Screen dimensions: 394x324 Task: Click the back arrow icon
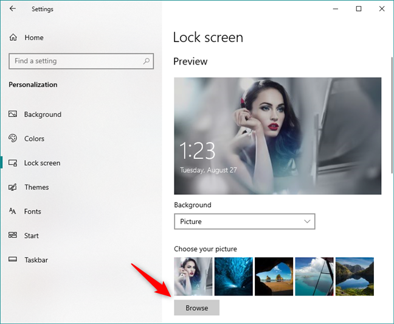(13, 9)
